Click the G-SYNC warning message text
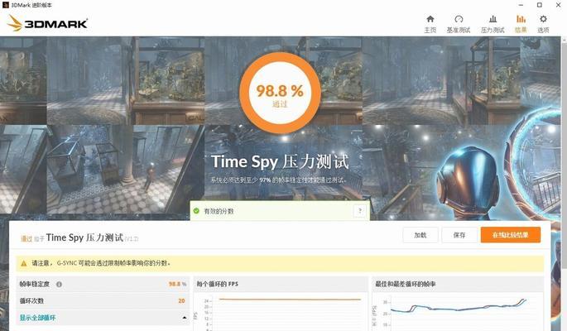The width and height of the screenshot is (567, 331). [101, 263]
